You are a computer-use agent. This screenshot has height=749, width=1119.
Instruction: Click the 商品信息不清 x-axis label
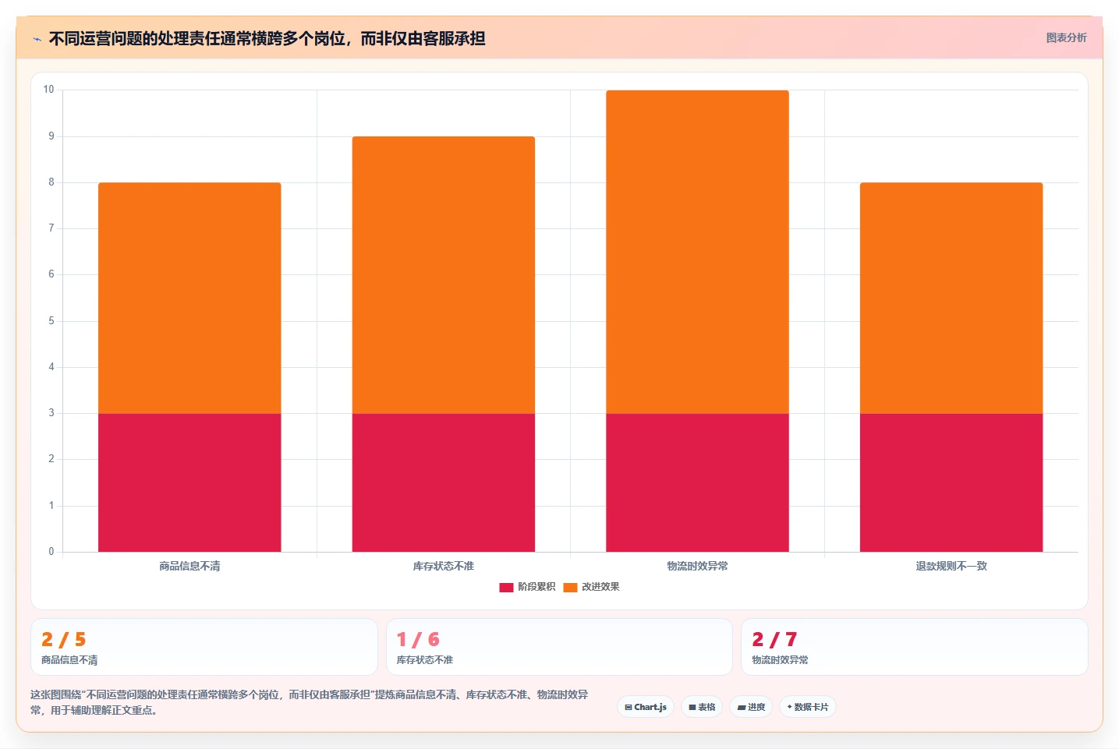[x=189, y=566]
